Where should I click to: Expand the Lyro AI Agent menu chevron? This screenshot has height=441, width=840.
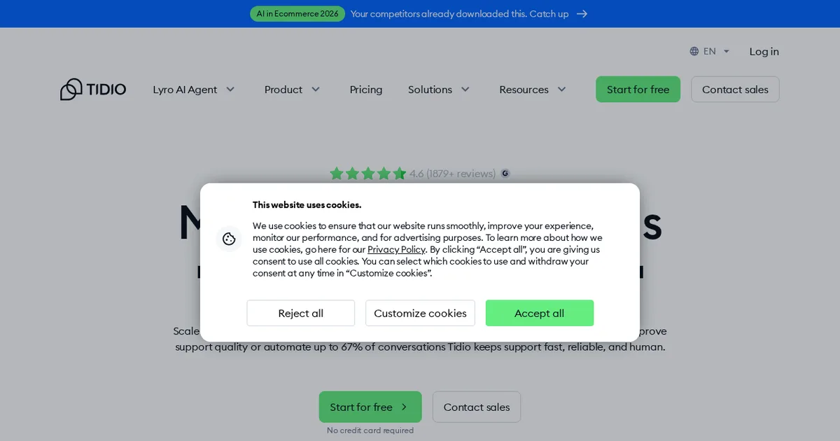(x=230, y=90)
